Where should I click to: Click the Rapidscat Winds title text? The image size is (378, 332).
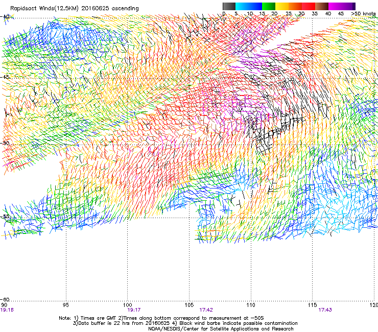[74, 9]
